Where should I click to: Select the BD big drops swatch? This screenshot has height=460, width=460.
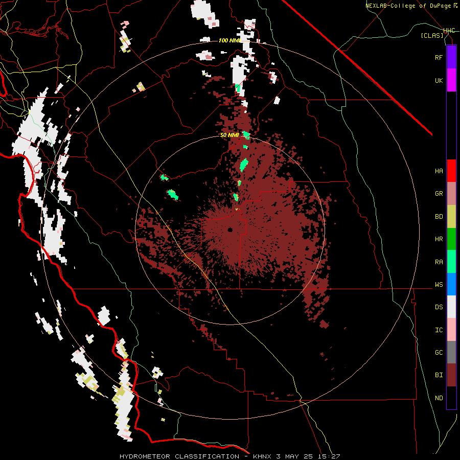point(451,217)
